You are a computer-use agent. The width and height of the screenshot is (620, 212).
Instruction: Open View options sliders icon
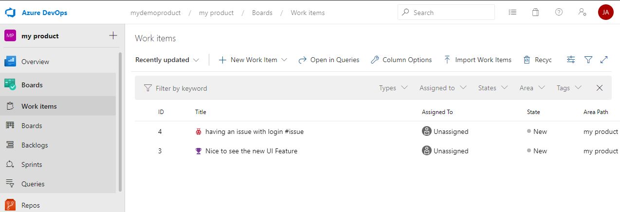tap(571, 60)
